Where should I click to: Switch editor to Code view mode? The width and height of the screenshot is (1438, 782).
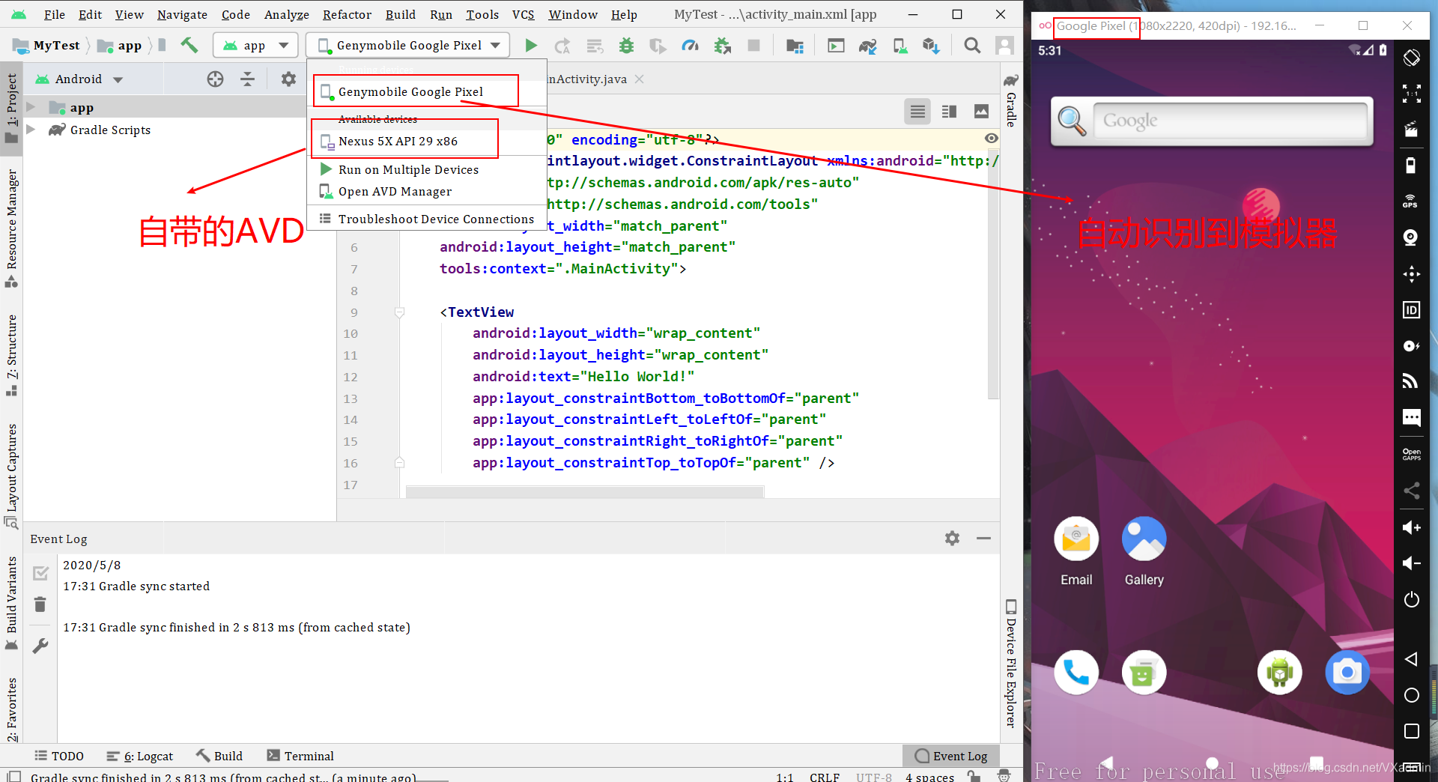point(917,112)
